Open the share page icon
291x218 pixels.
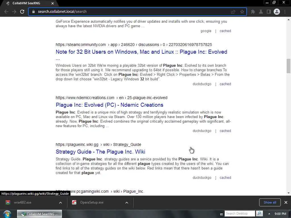pyautogui.click(x=233, y=12)
